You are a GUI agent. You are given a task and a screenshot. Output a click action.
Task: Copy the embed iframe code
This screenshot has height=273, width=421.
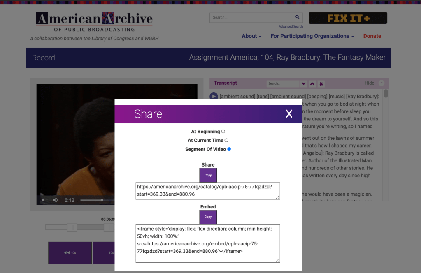pyautogui.click(x=208, y=217)
